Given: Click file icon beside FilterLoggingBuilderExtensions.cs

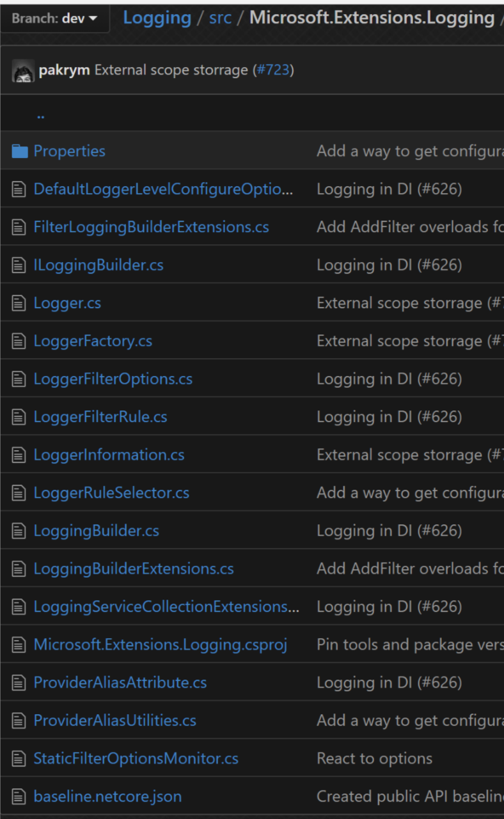Looking at the screenshot, I should pyautogui.click(x=20, y=227).
